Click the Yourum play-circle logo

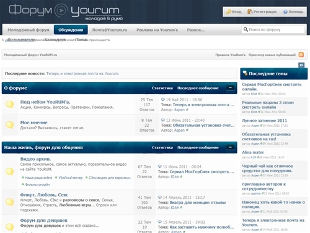[61, 10]
